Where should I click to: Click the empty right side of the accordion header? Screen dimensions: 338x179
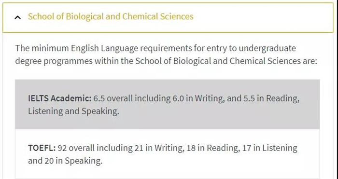263,17
